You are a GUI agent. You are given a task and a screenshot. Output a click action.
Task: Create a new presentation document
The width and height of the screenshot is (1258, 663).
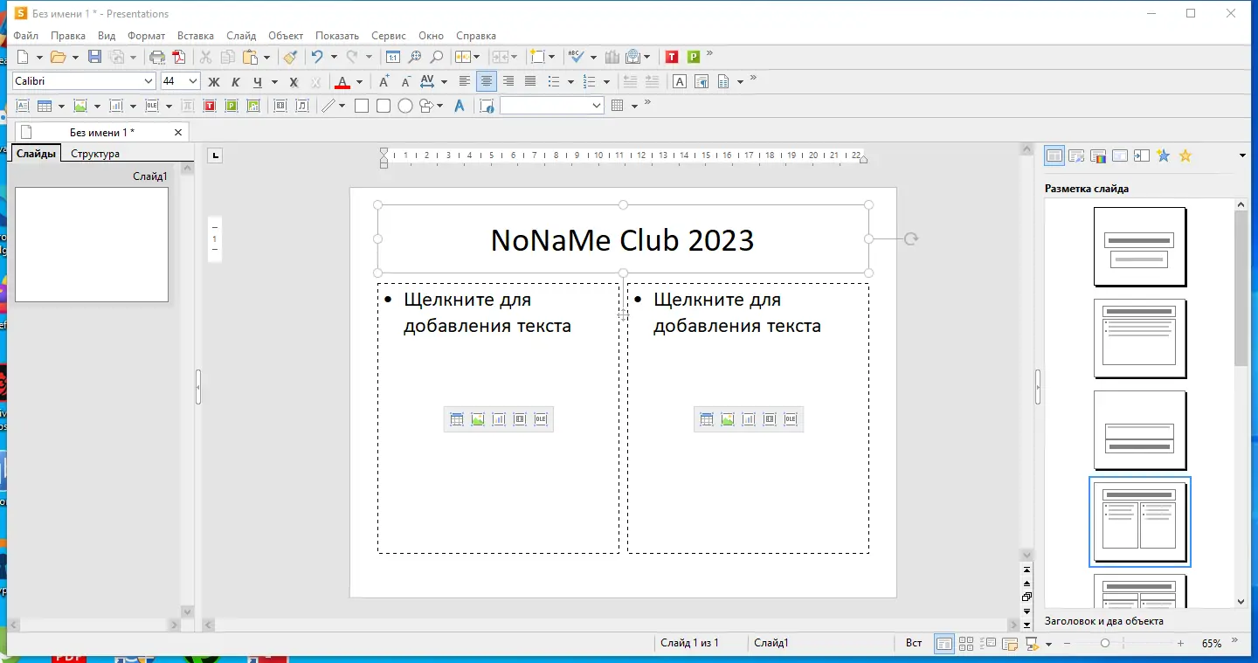pyautogui.click(x=24, y=57)
